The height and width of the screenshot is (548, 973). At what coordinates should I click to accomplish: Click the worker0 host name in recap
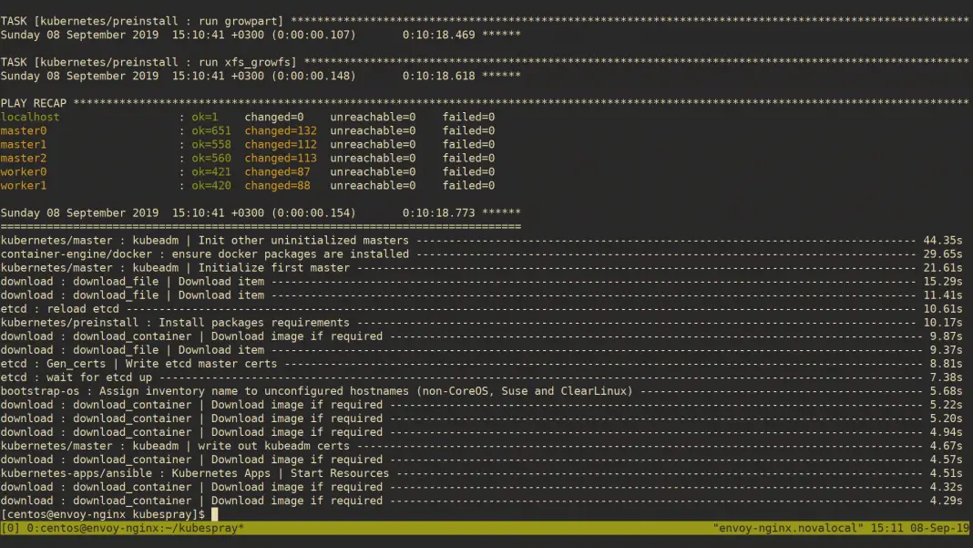coord(24,171)
